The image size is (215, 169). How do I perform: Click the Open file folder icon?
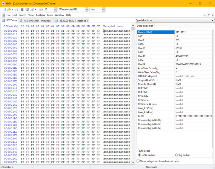tap(9, 10)
